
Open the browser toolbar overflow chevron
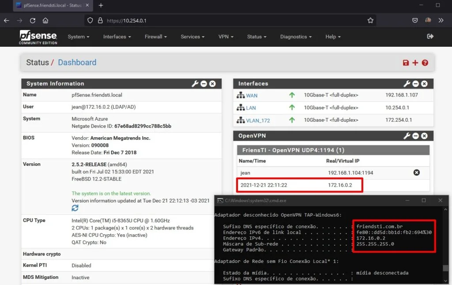pos(441,20)
